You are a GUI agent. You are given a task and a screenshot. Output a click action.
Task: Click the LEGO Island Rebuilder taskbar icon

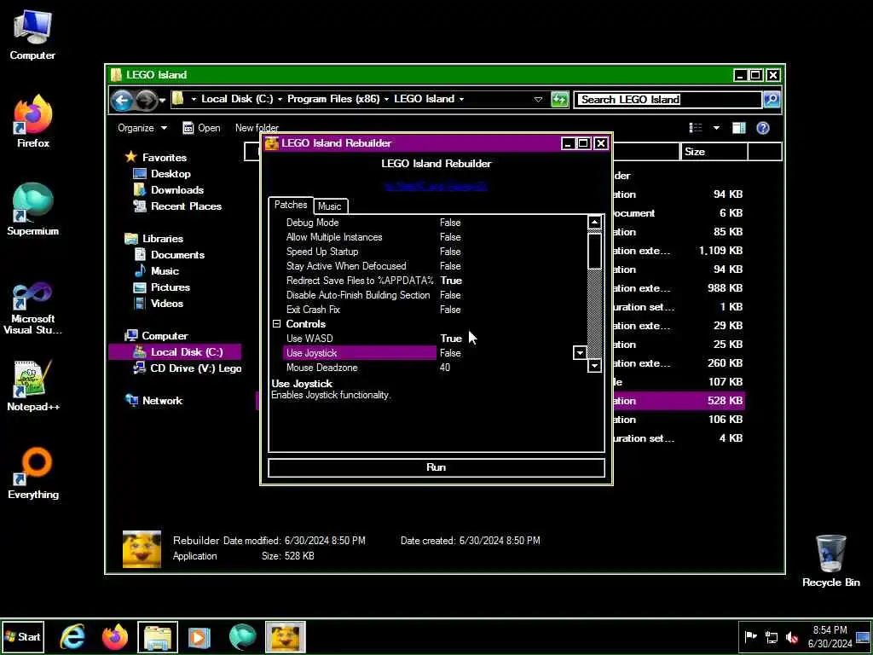(285, 636)
